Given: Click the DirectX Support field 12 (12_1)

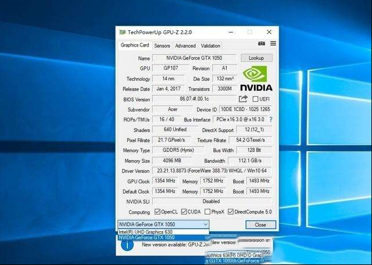Looking at the screenshot, I should 254,130.
